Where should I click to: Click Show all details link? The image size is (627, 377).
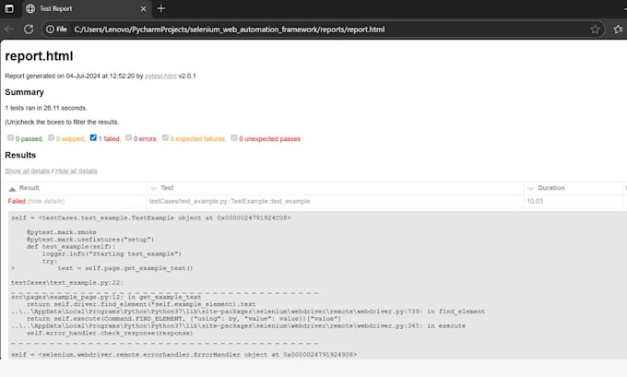pos(27,171)
